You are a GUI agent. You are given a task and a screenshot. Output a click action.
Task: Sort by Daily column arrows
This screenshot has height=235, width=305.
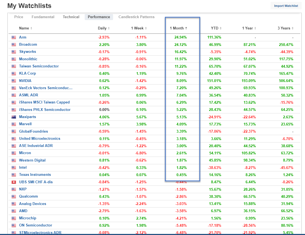pyautogui.click(x=109, y=28)
